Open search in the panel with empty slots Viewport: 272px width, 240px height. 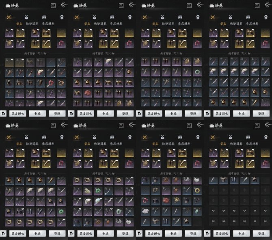257,125
